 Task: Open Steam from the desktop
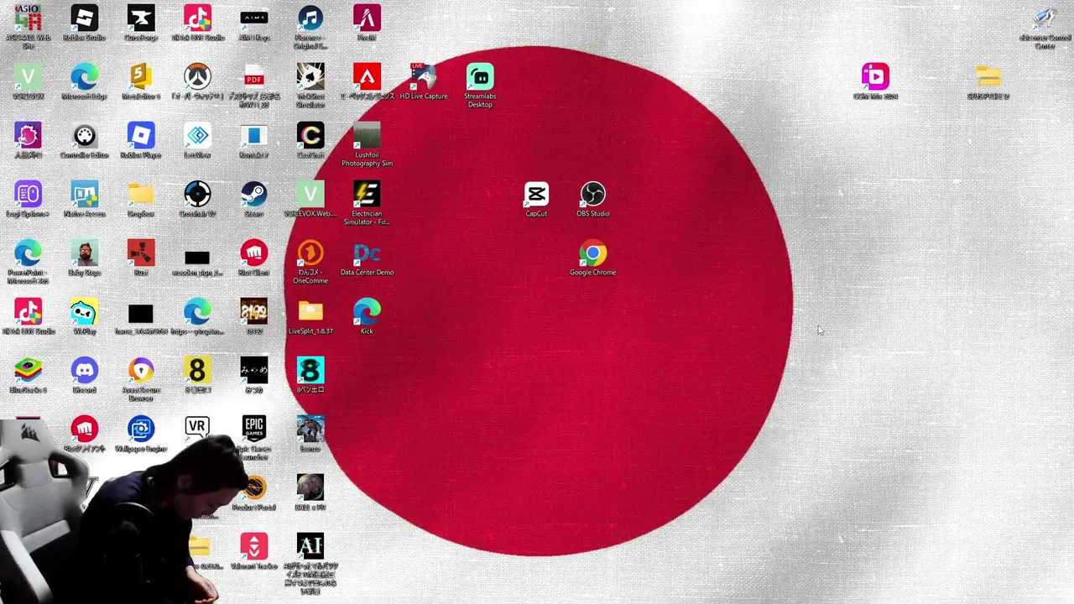point(254,195)
